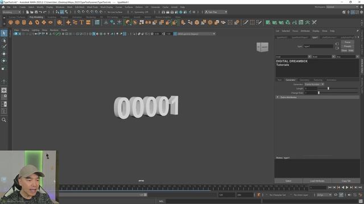364x204 pixels.
Task: Create a polygon torus from the shelf
Action: (37, 23)
